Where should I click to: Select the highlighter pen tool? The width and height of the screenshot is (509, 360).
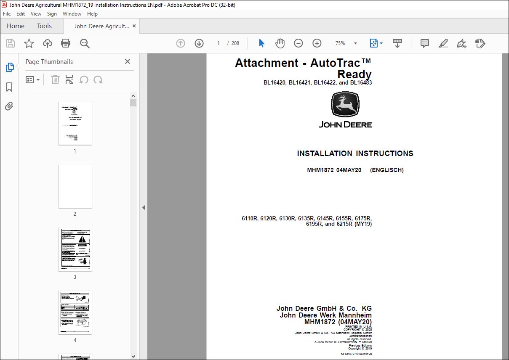[443, 43]
